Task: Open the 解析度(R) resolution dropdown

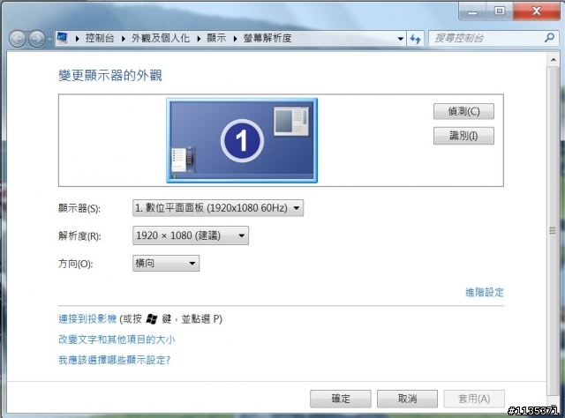Action: click(x=191, y=235)
